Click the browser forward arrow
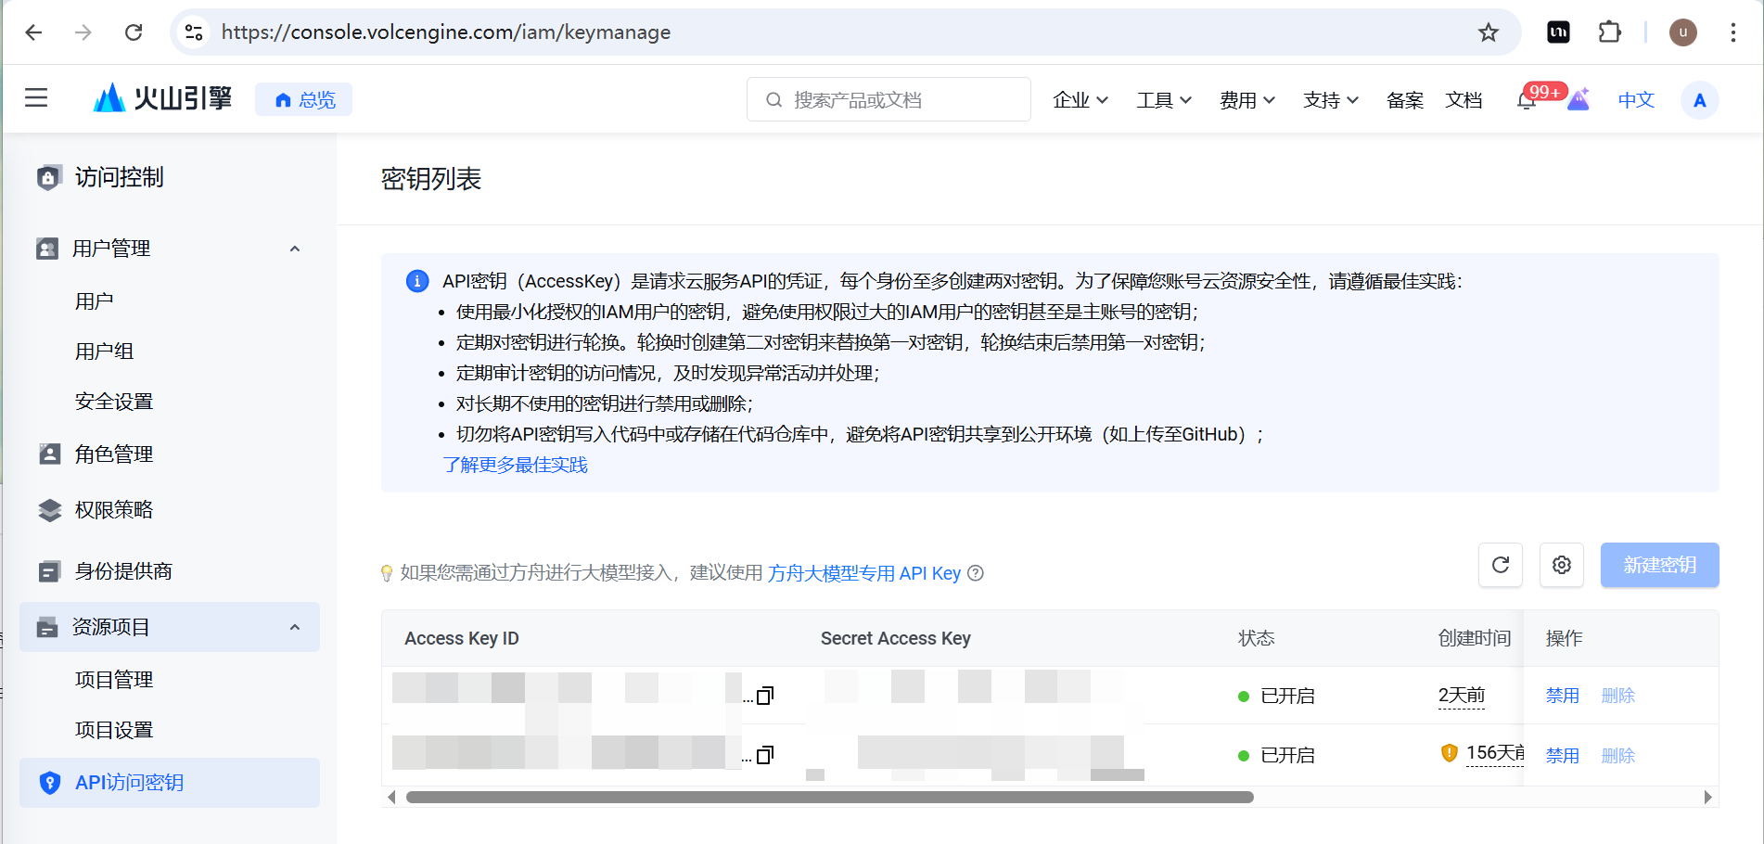Screen dimensions: 1764x844 (83, 32)
